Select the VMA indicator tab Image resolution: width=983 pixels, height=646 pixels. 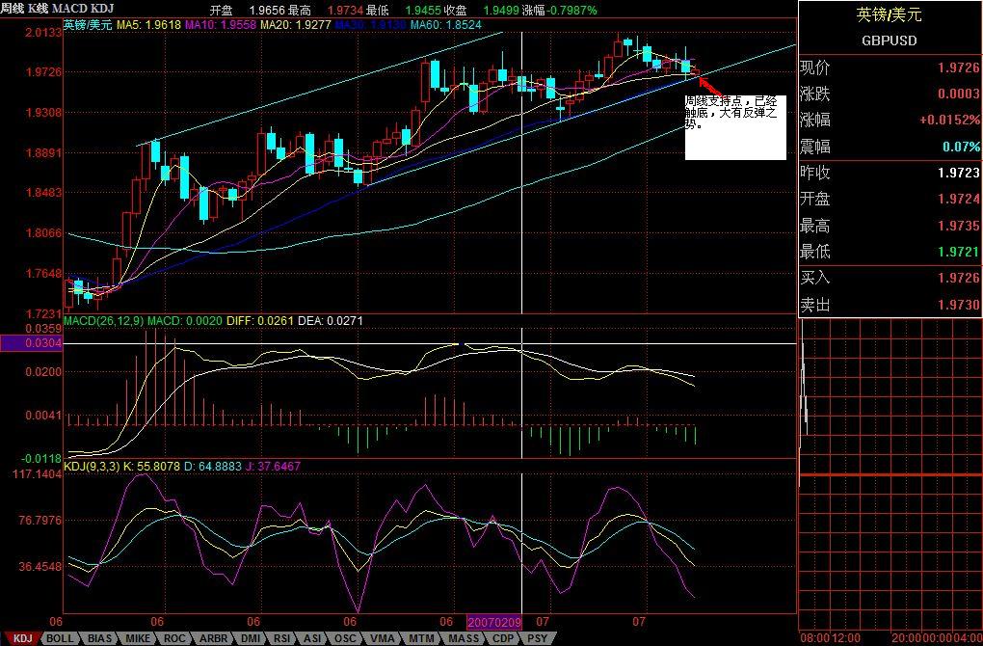point(383,638)
